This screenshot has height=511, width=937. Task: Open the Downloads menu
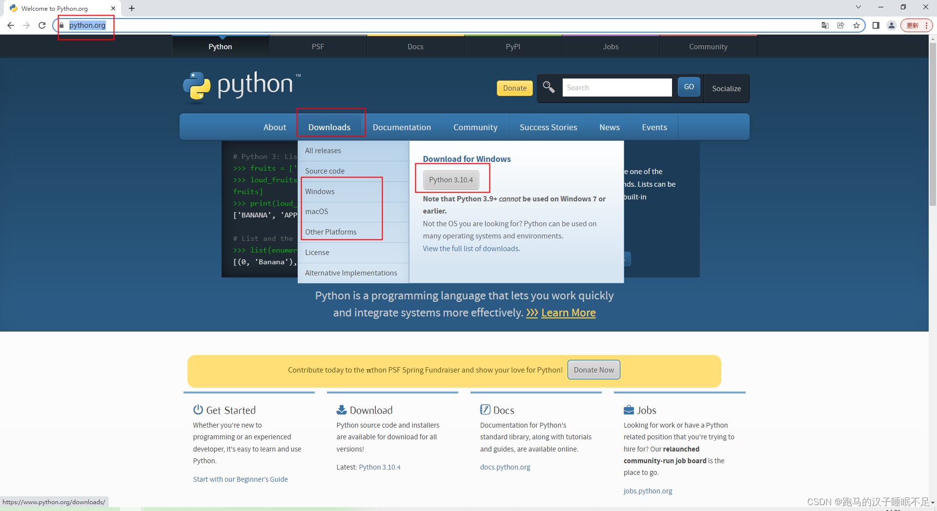329,127
